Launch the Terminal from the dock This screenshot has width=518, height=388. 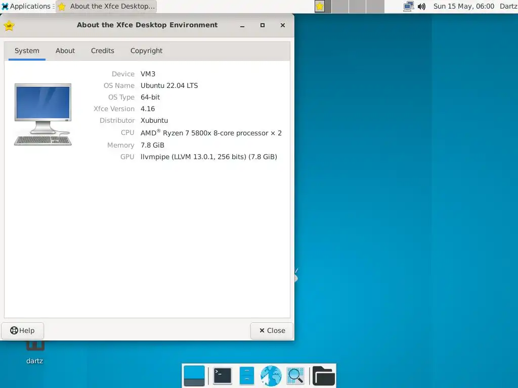pos(223,376)
